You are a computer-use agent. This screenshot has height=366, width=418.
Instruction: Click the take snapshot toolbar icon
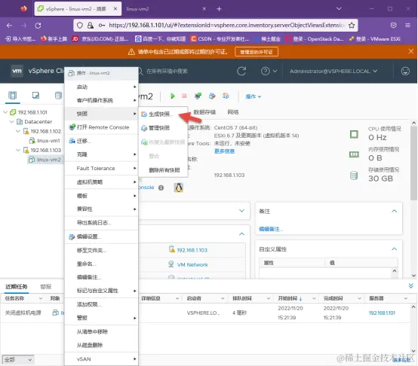tap(226, 96)
